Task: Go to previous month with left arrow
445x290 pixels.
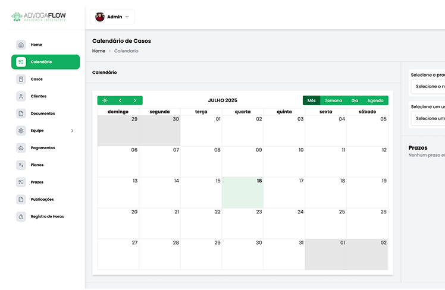Action: pos(120,100)
